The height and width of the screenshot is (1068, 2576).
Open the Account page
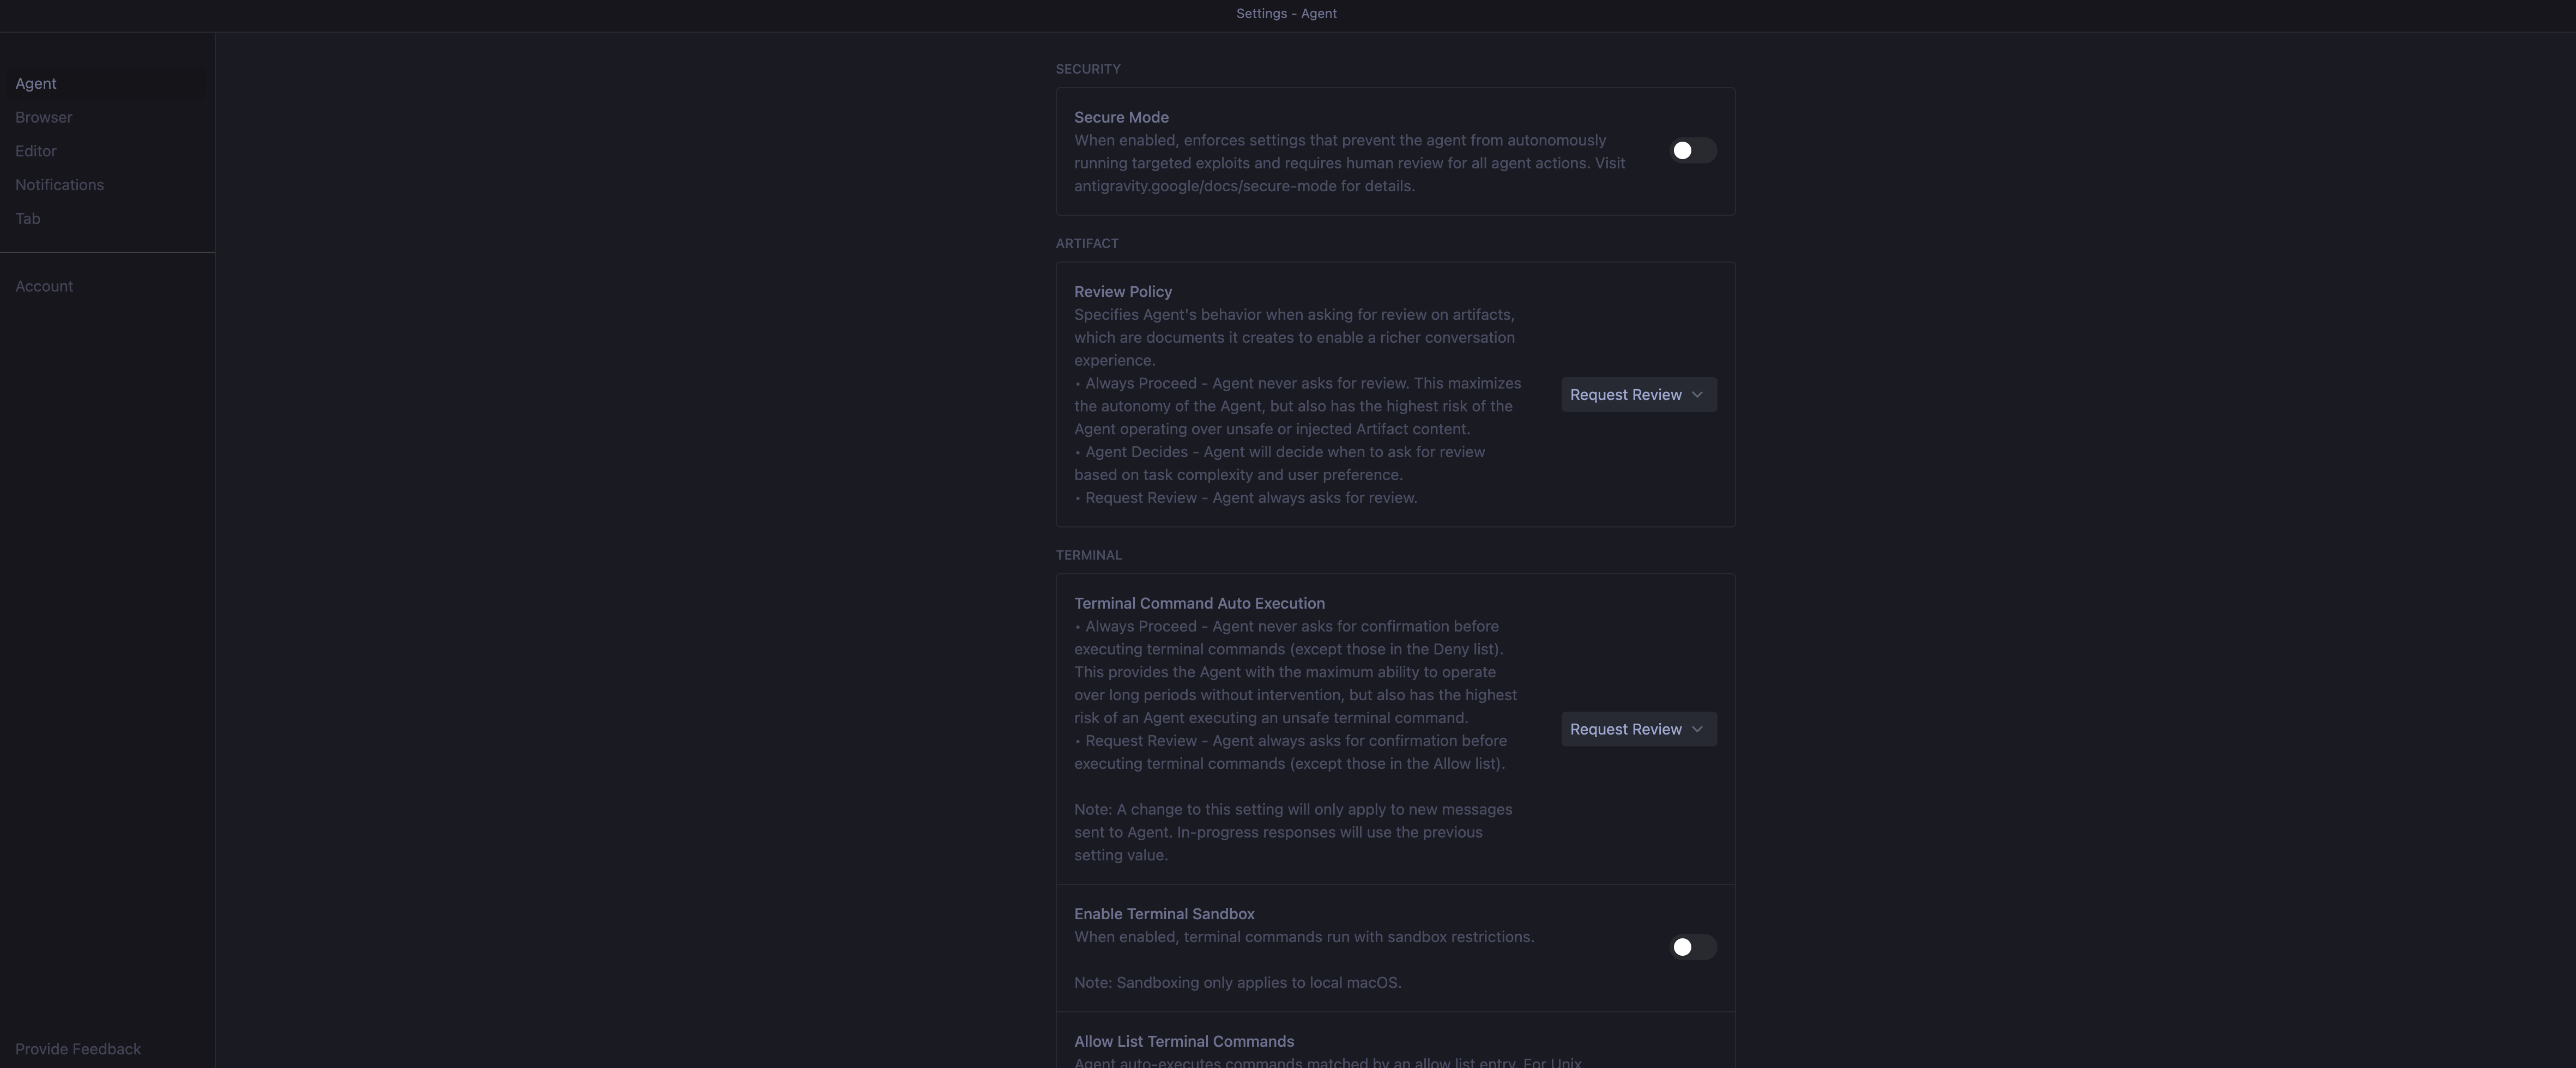(44, 287)
